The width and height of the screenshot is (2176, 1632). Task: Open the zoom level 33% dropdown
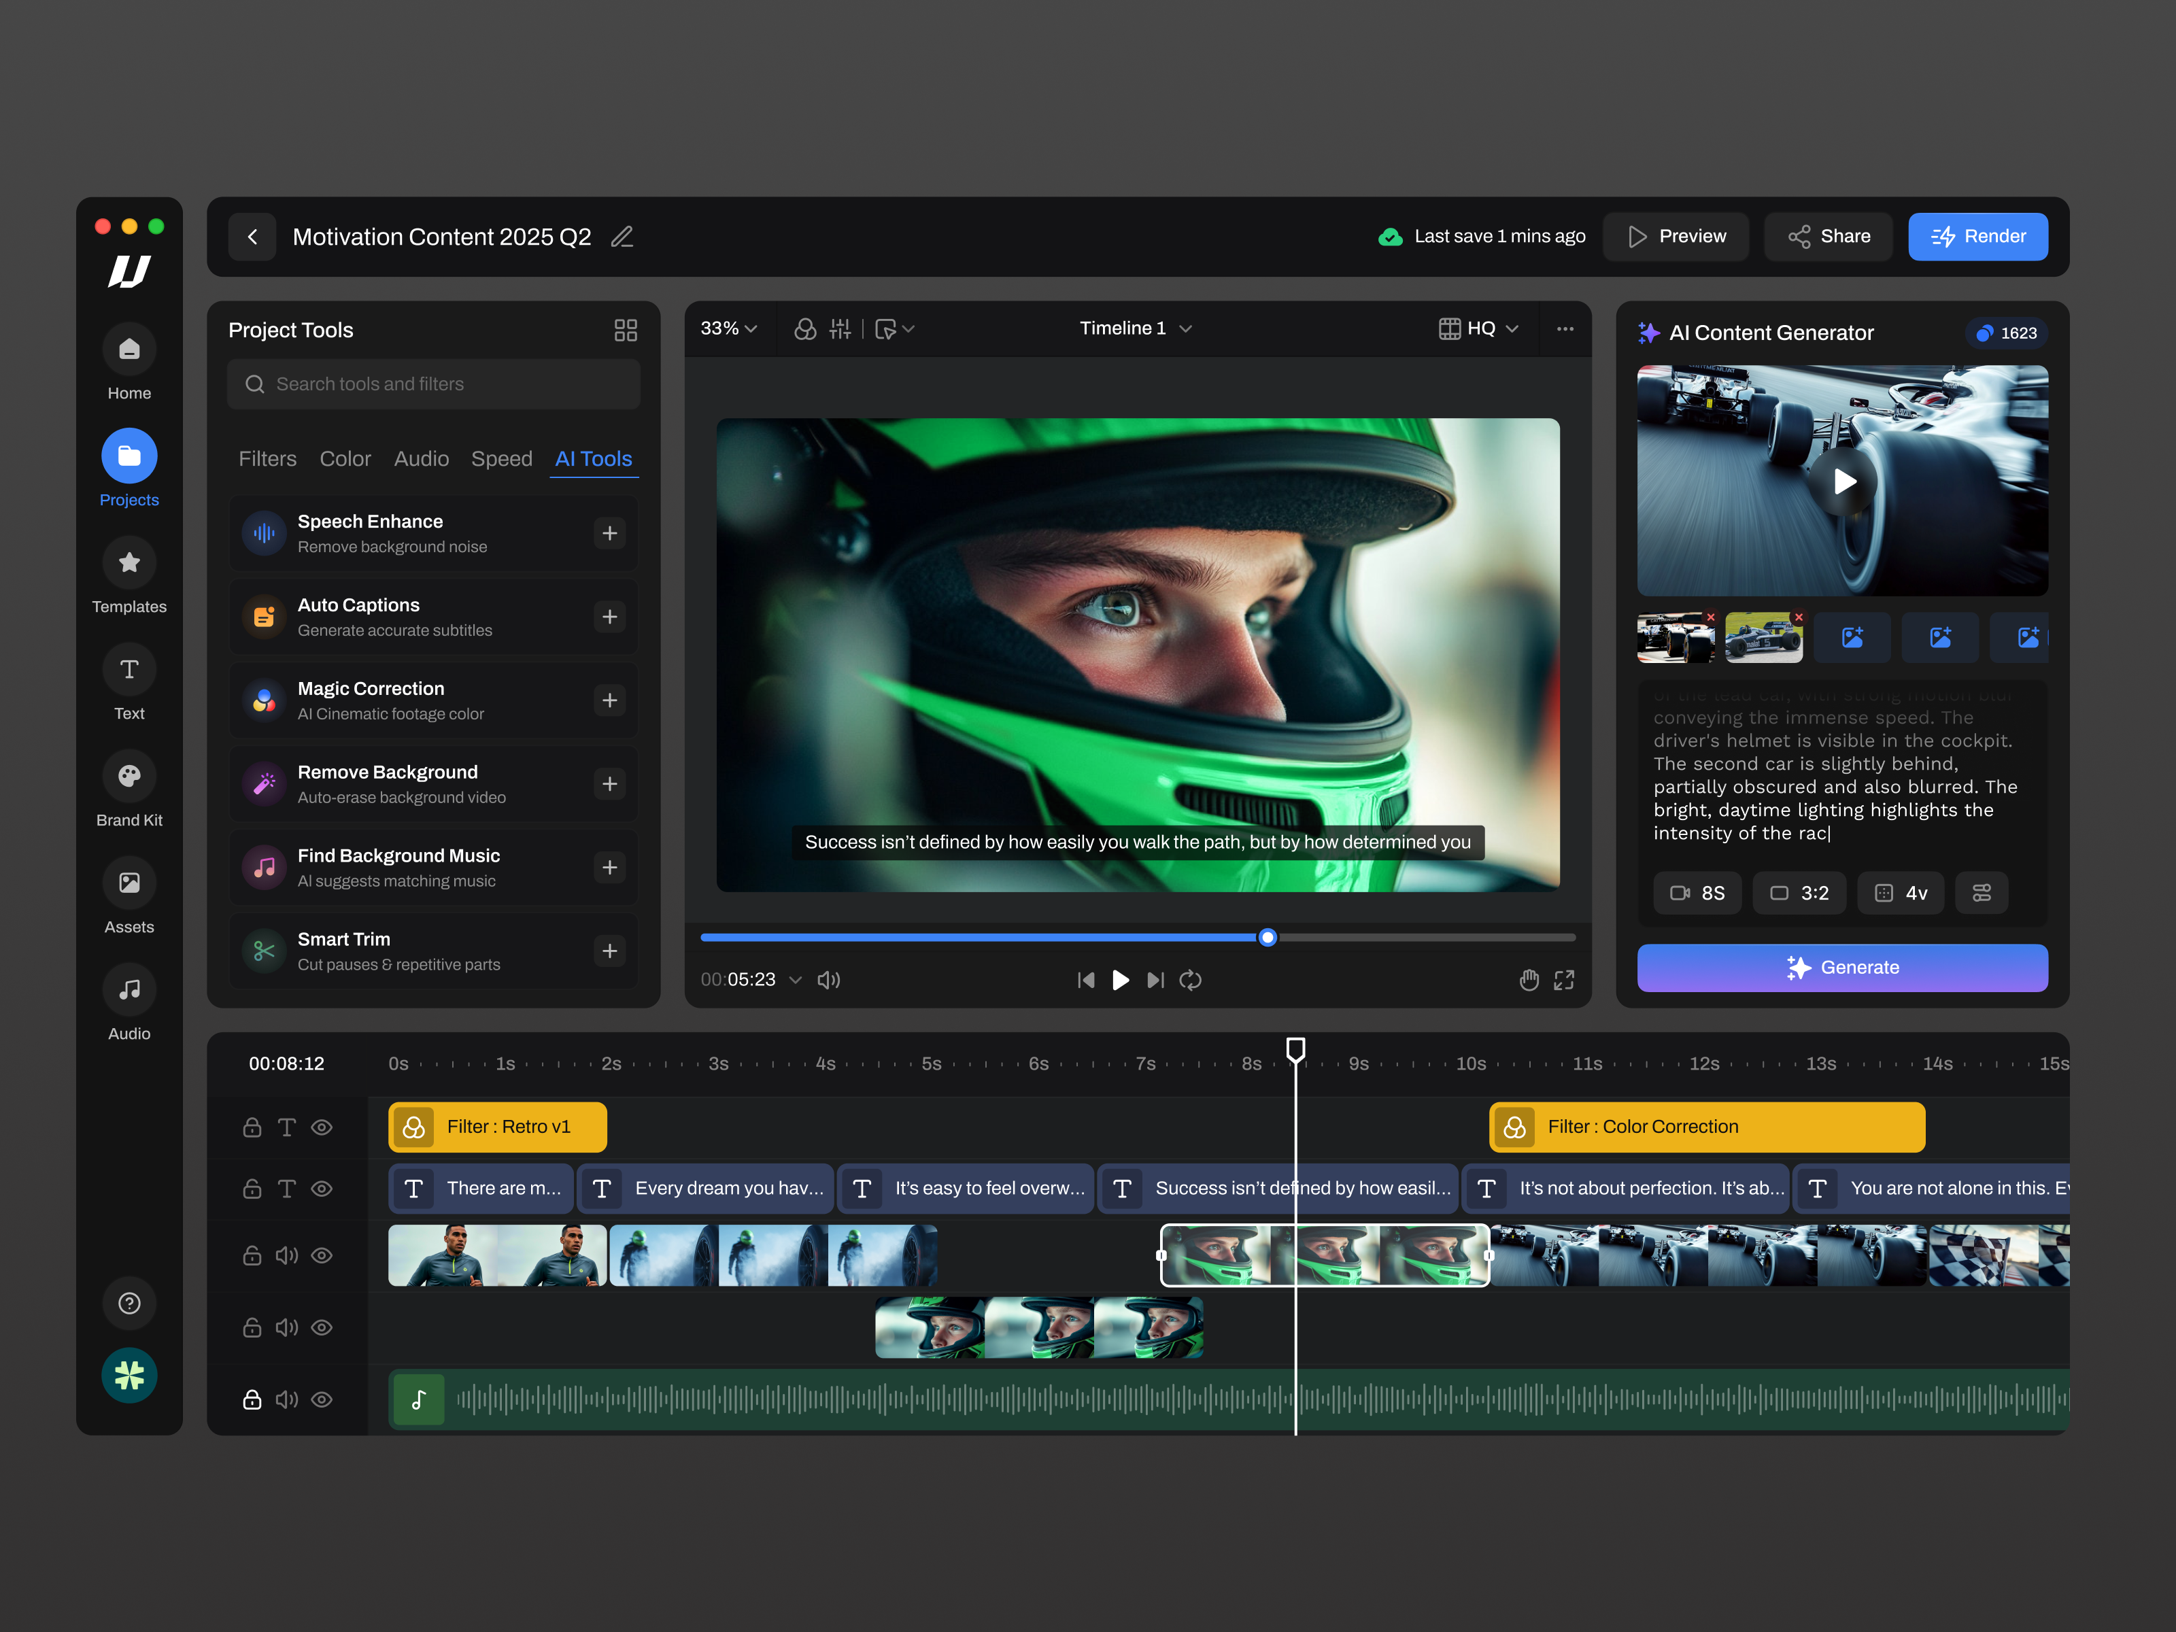729,328
